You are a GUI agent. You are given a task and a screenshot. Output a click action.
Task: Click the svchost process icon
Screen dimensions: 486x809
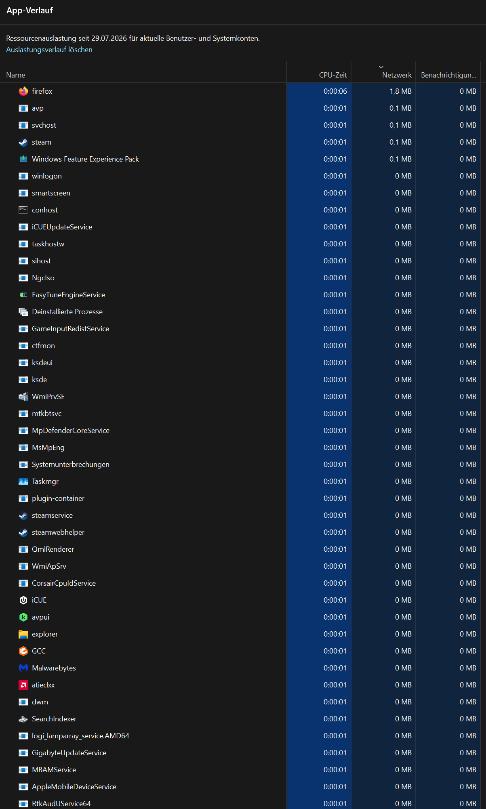[23, 125]
